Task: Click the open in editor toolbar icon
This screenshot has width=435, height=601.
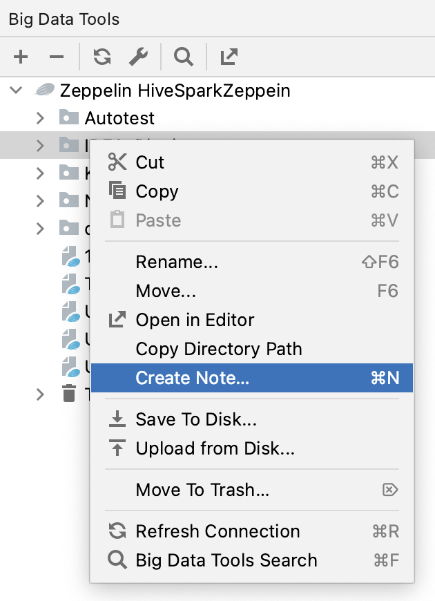Action: (229, 57)
